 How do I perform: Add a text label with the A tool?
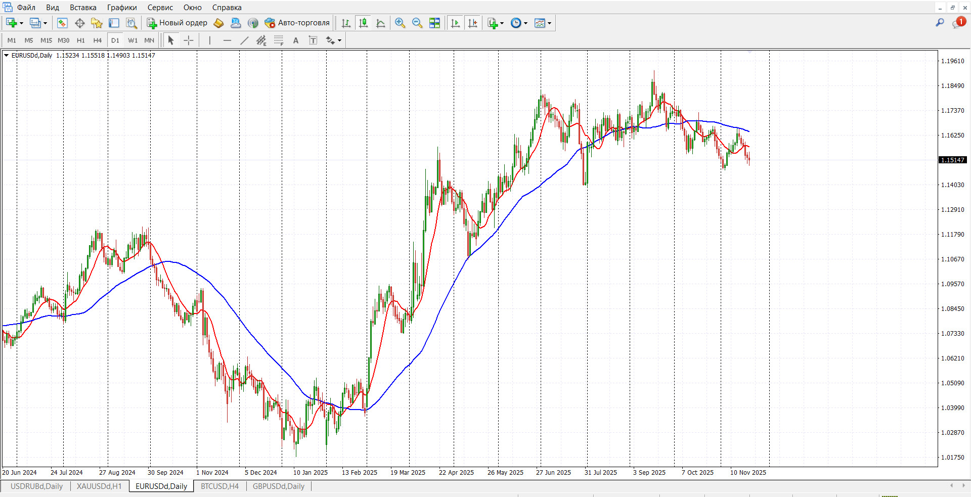point(296,40)
